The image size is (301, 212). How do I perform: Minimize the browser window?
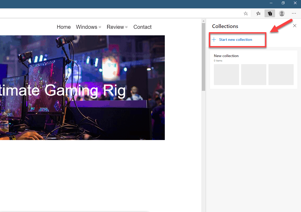click(x=271, y=3)
